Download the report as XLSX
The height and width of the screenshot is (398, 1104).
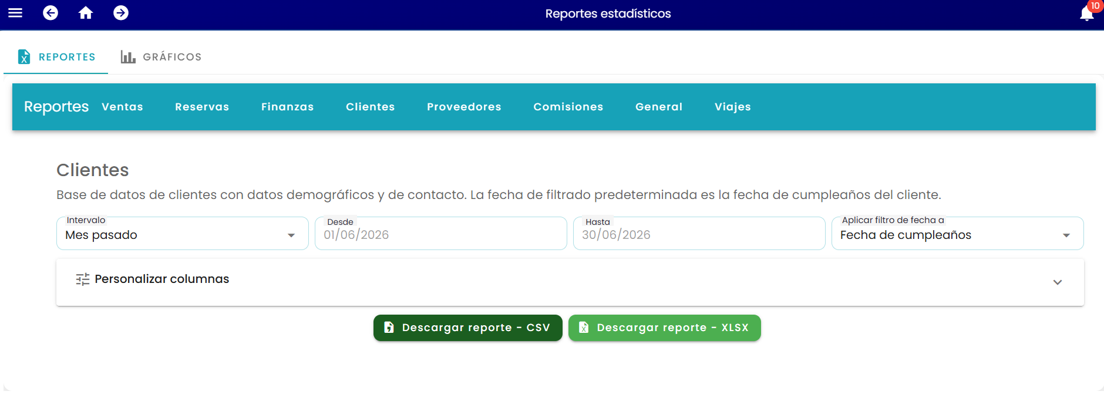[x=665, y=328]
